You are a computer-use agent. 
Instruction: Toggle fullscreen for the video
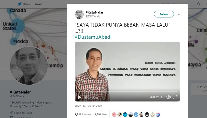175,97
